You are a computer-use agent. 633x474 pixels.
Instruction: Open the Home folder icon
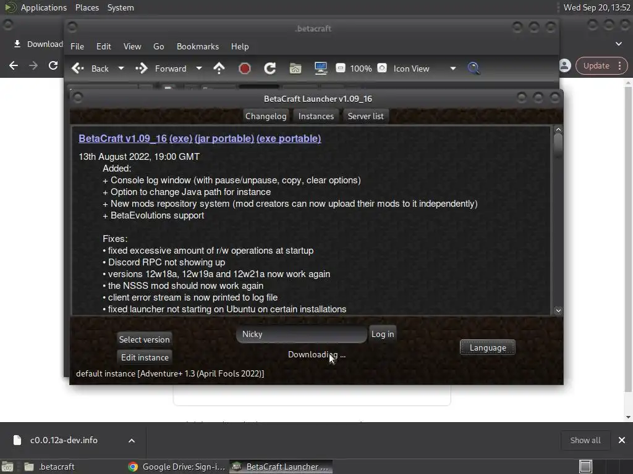295,69
